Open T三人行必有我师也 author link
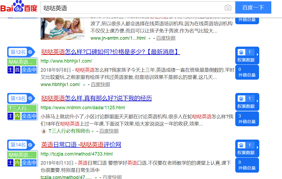Viewport: 282px width, 179px height. point(69,131)
